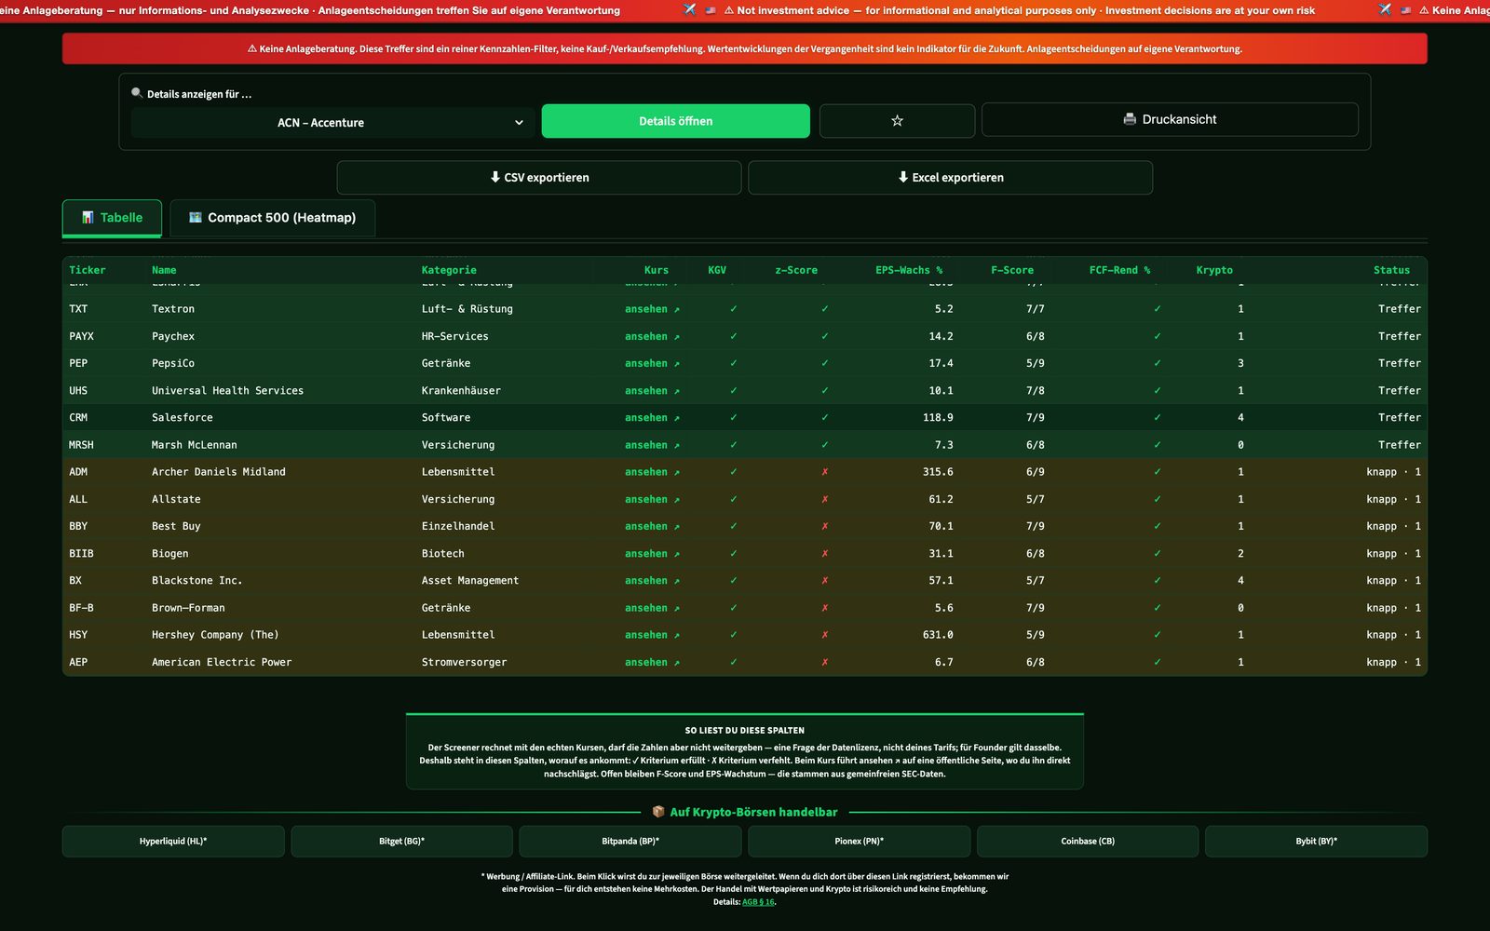
Task: Add to favorites with star button
Action: 897,121
